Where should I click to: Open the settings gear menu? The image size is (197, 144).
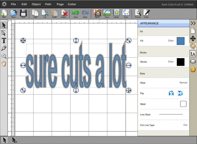click(4, 4)
